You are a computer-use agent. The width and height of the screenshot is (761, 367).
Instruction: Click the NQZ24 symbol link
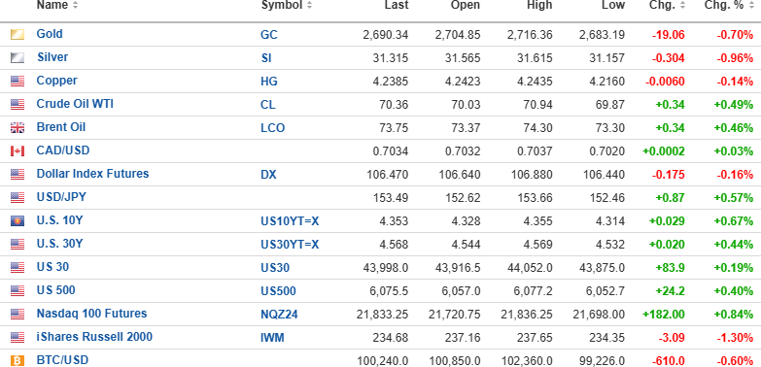(x=279, y=315)
